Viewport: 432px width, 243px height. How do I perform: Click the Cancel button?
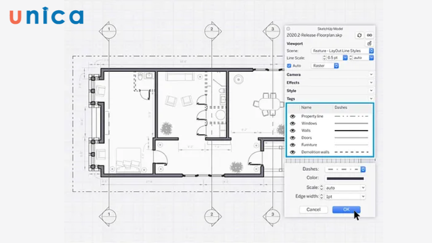point(314,210)
